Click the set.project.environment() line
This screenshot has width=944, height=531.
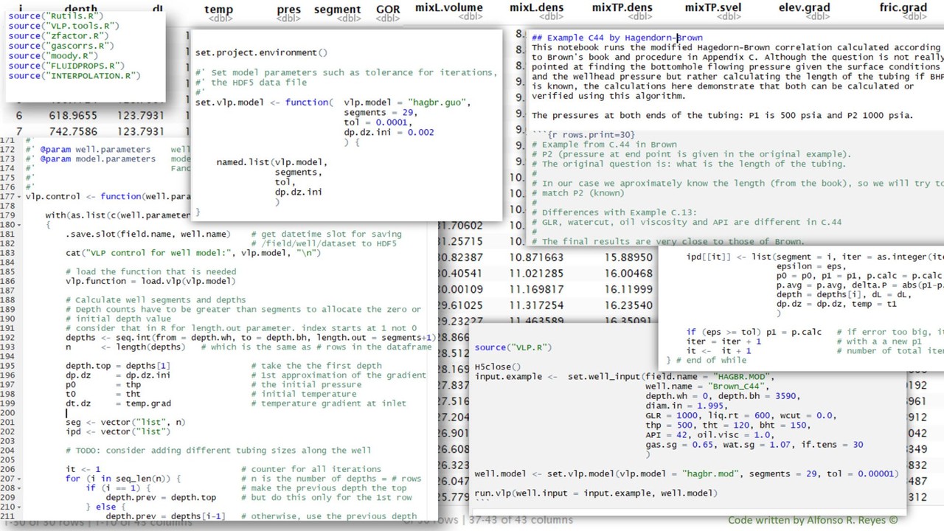coord(261,53)
